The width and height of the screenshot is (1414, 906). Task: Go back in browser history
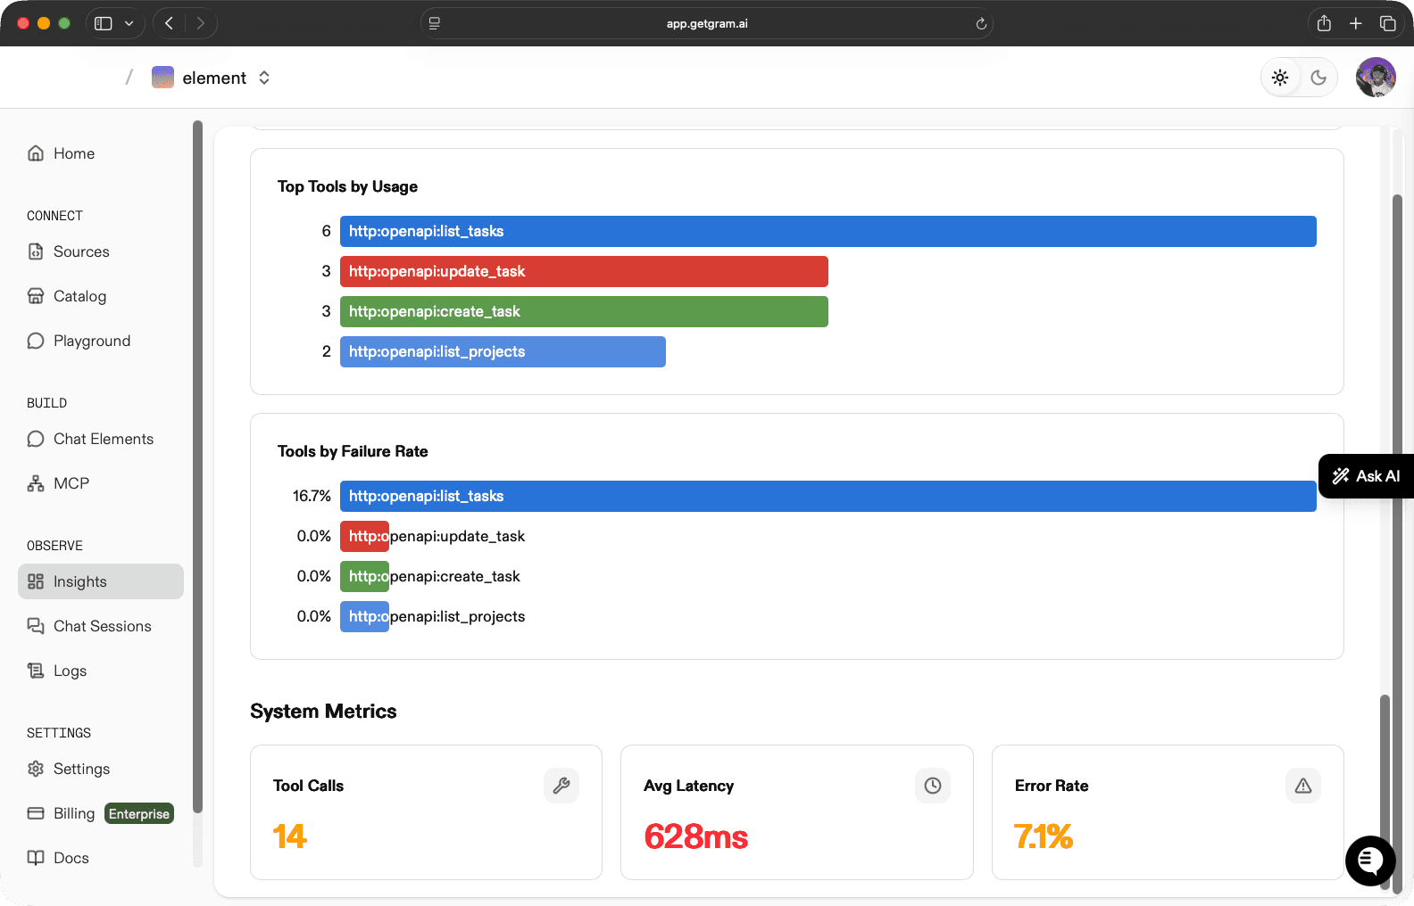coord(169,23)
